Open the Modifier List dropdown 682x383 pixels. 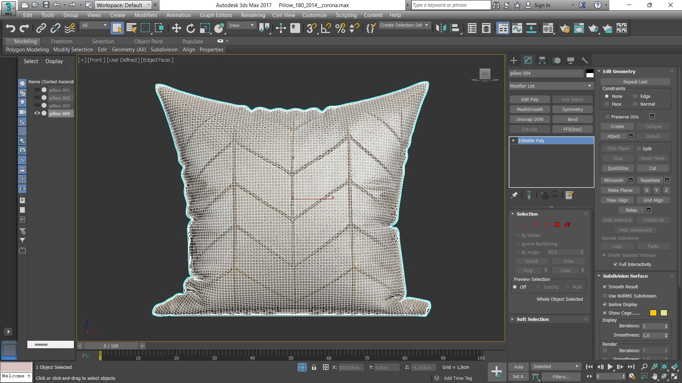click(551, 86)
